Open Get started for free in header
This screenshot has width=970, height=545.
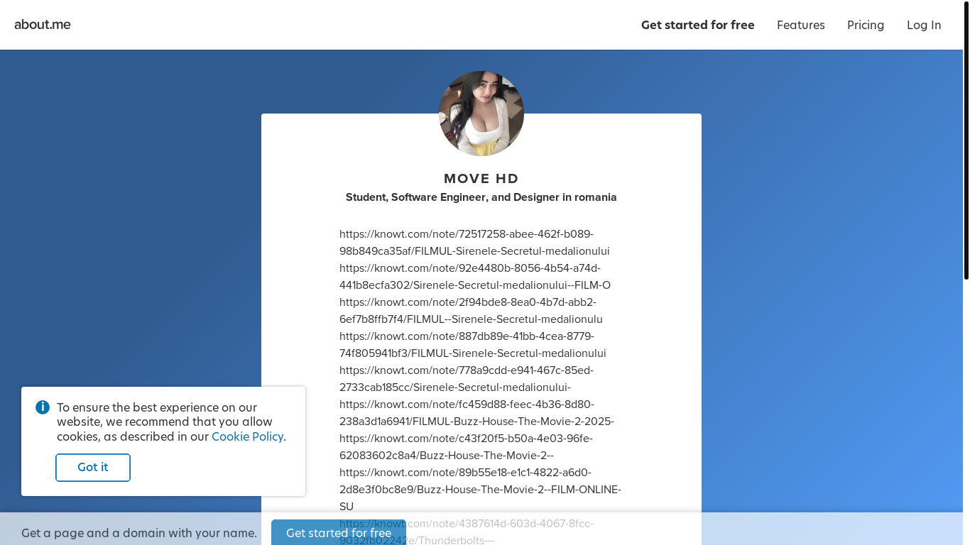pos(697,25)
